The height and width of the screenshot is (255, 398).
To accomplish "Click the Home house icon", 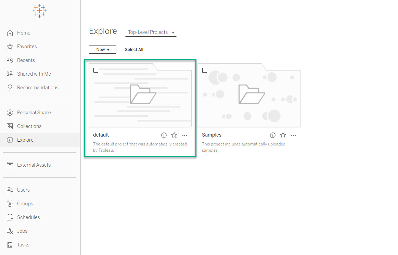I will 10,33.
